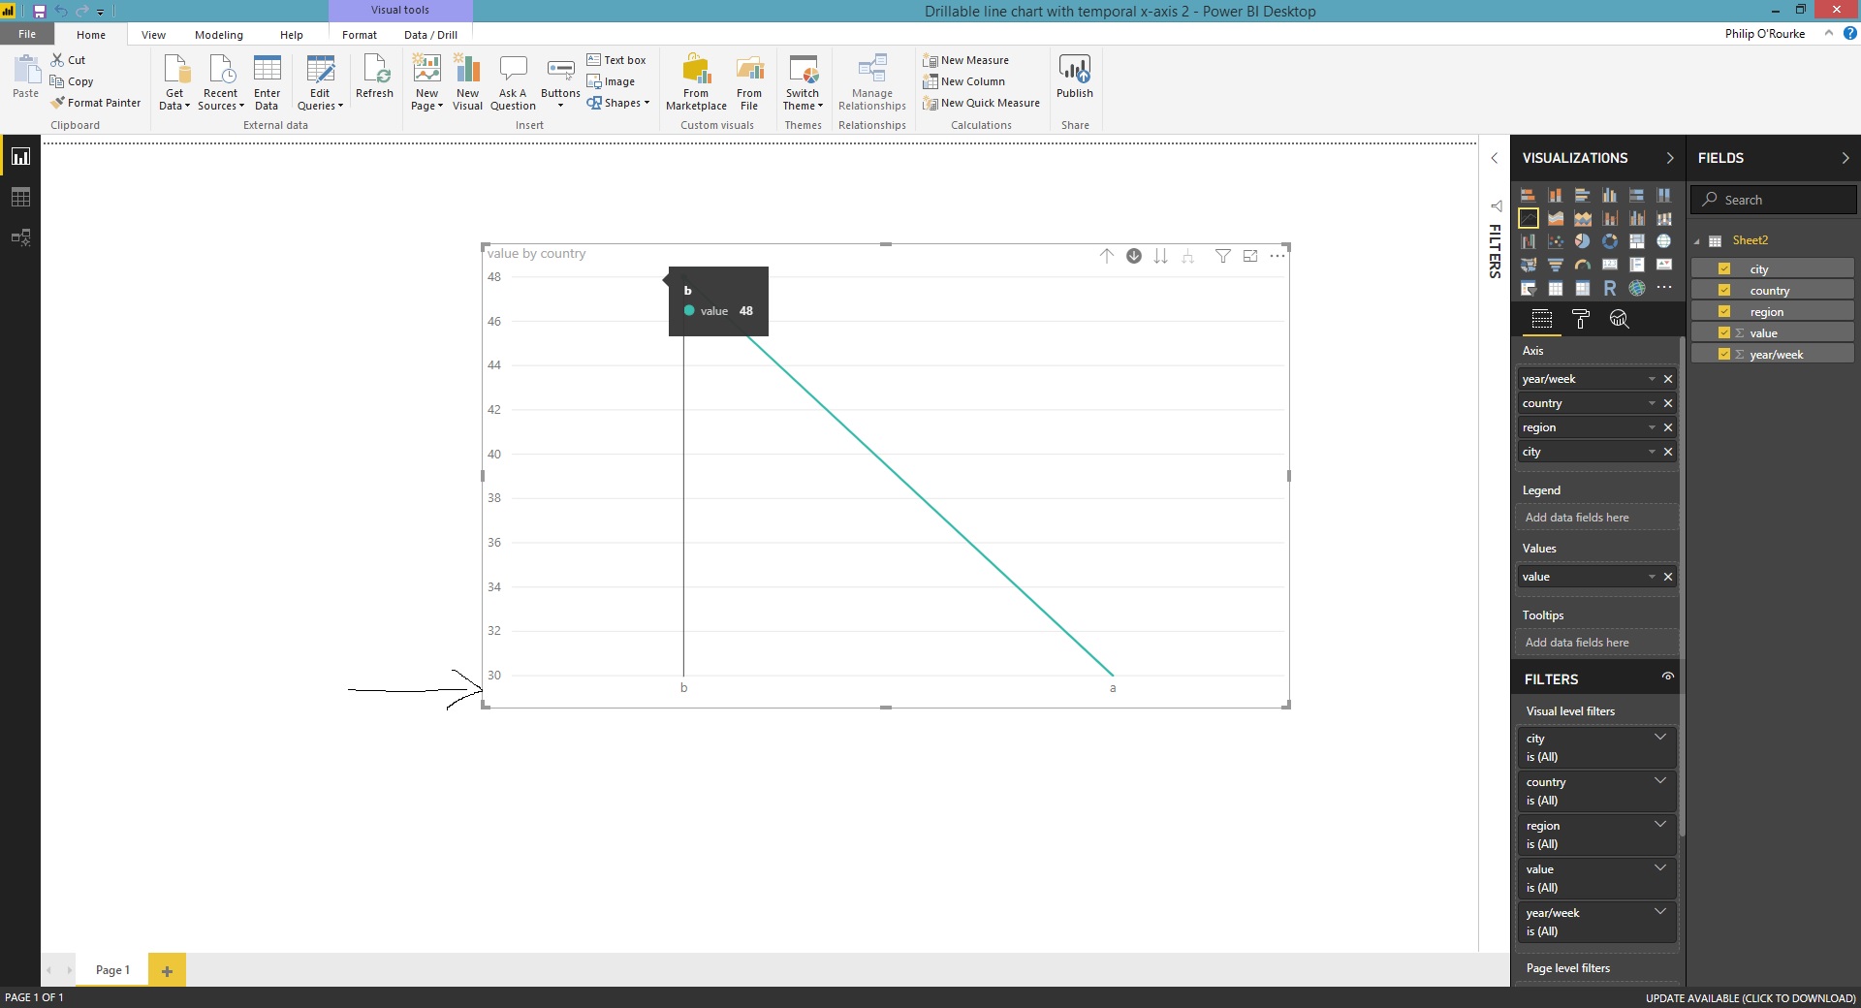Select the Page 1 tab
This screenshot has height=1008, width=1861.
[112, 970]
